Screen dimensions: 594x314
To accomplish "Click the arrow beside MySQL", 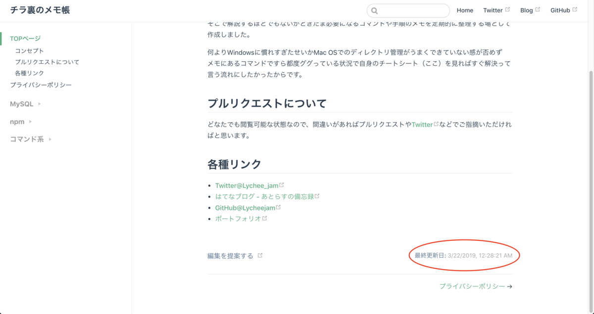I will 40,104.
